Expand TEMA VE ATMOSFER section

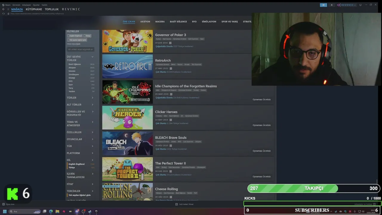coord(80,124)
